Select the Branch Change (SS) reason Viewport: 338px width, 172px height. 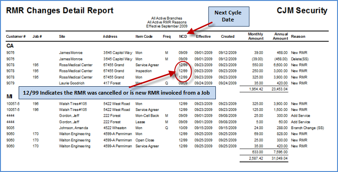(307, 128)
